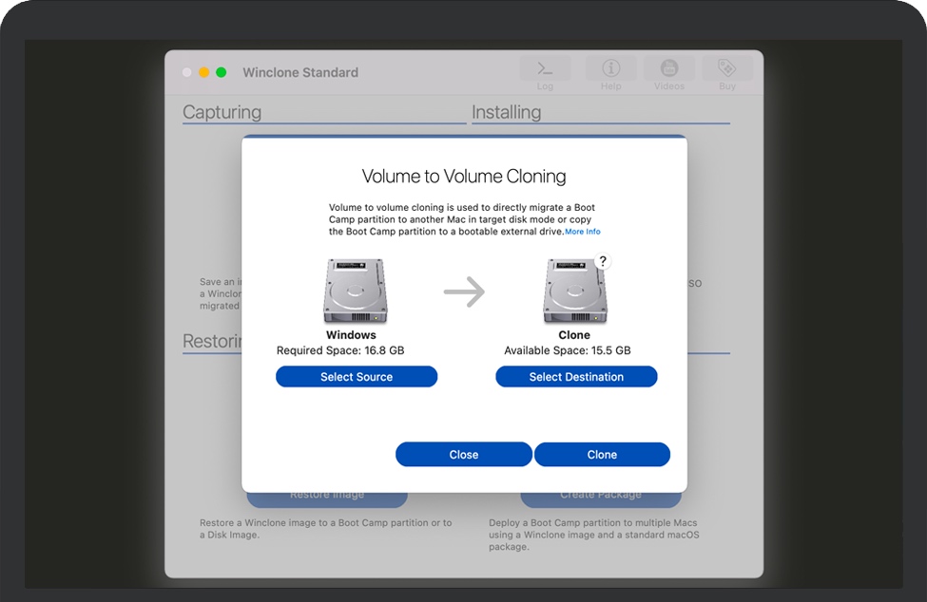Screen dimensions: 927x602
Task: Click the Restore Image button behind dialog
Action: (327, 499)
